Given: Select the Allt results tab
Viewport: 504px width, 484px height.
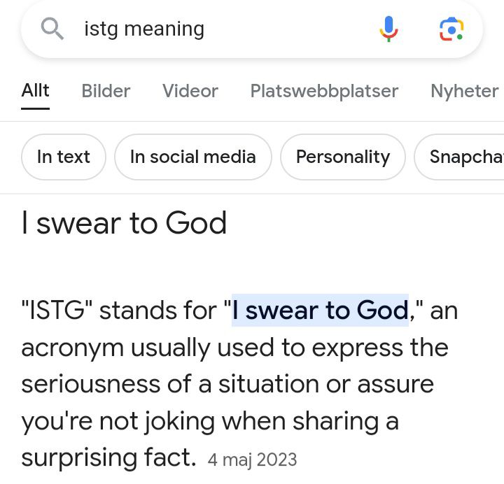Looking at the screenshot, I should [x=36, y=91].
